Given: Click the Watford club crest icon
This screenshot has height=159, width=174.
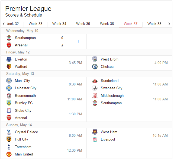Looking at the screenshot, I should tap(9, 66).
